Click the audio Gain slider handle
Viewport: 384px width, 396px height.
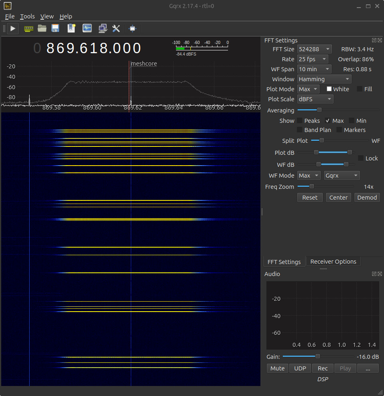318,356
